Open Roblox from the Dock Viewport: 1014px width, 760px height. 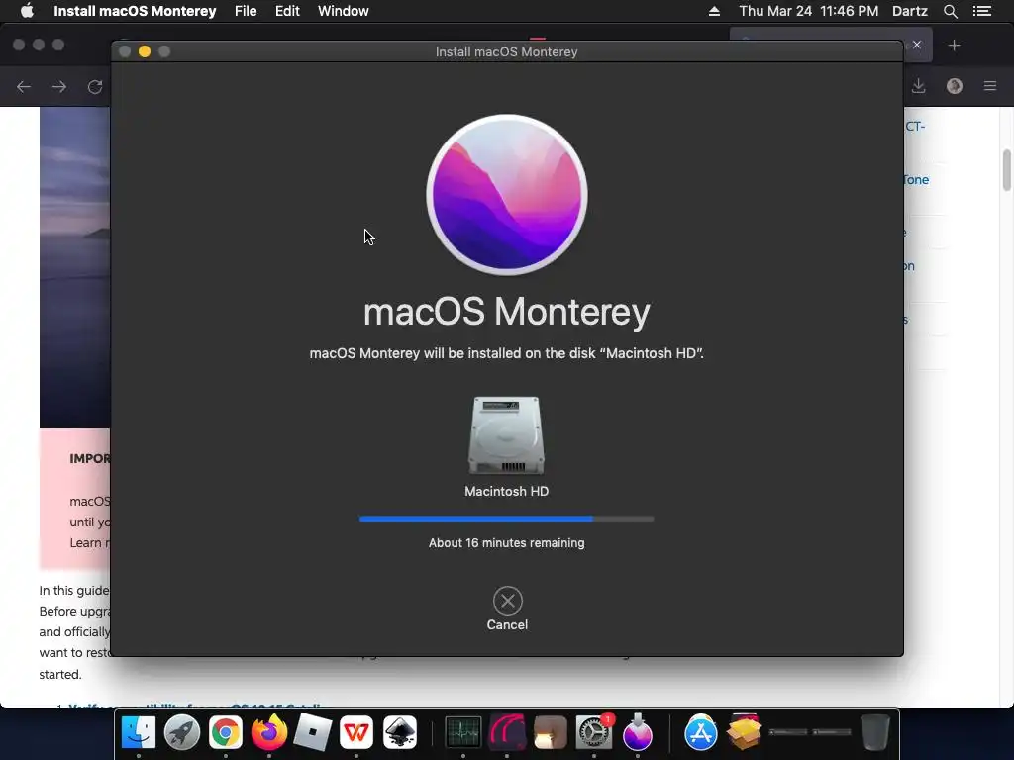(312, 732)
